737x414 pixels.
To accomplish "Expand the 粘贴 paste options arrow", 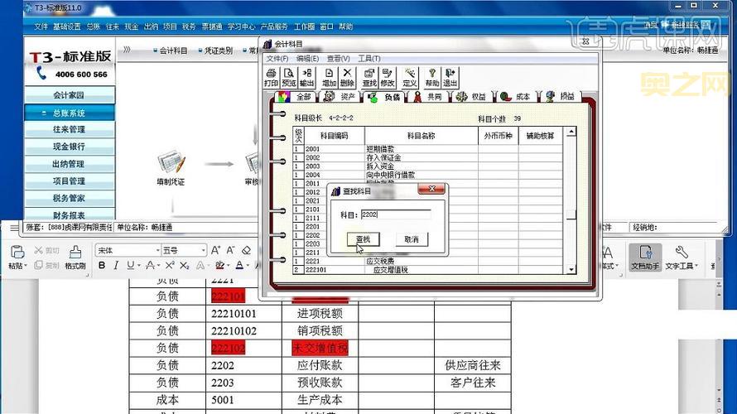I will (x=26, y=266).
